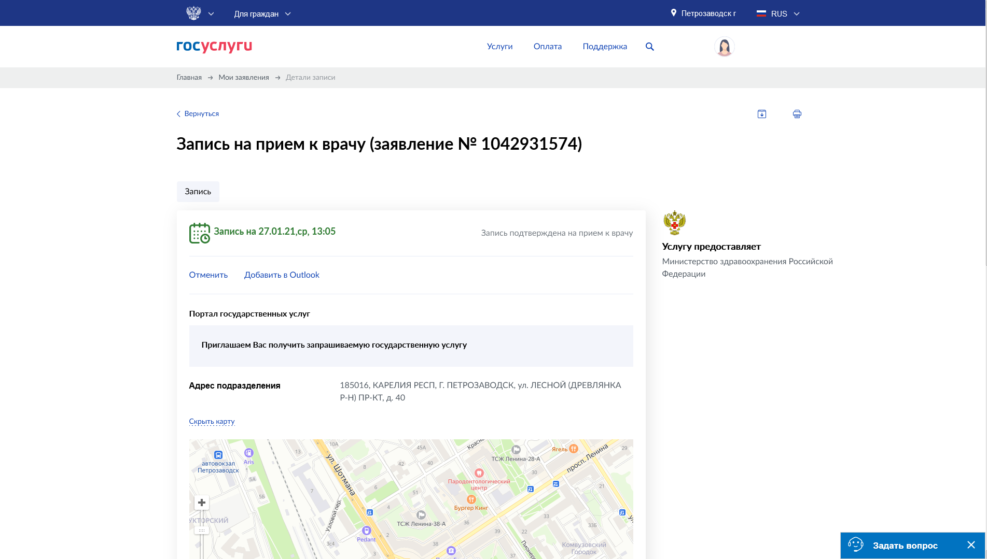Click 'Отменить' to cancel the appointment

[208, 275]
